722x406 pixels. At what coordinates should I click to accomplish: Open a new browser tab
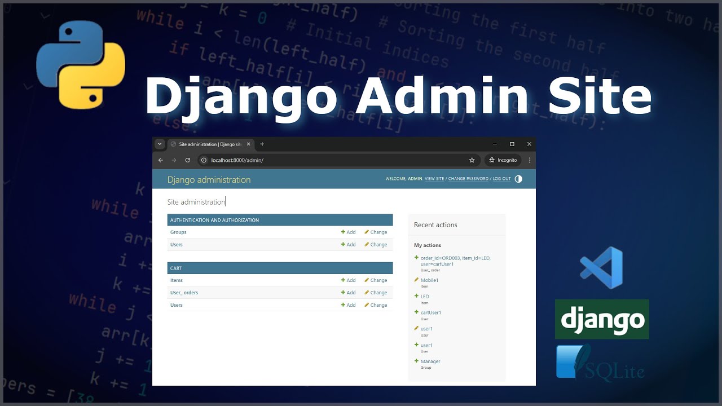(262, 144)
